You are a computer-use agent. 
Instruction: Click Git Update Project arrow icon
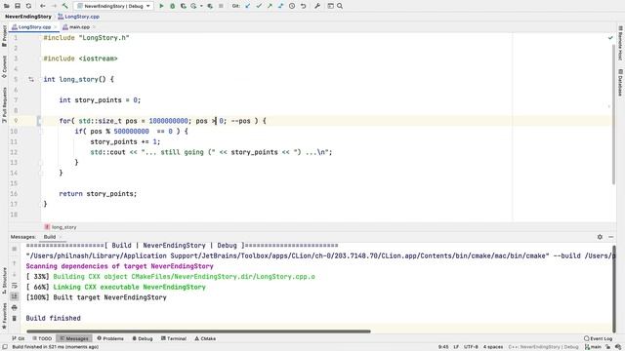point(248,6)
